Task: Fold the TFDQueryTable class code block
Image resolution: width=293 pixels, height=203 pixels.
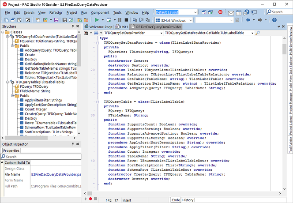Action: tap(98, 102)
